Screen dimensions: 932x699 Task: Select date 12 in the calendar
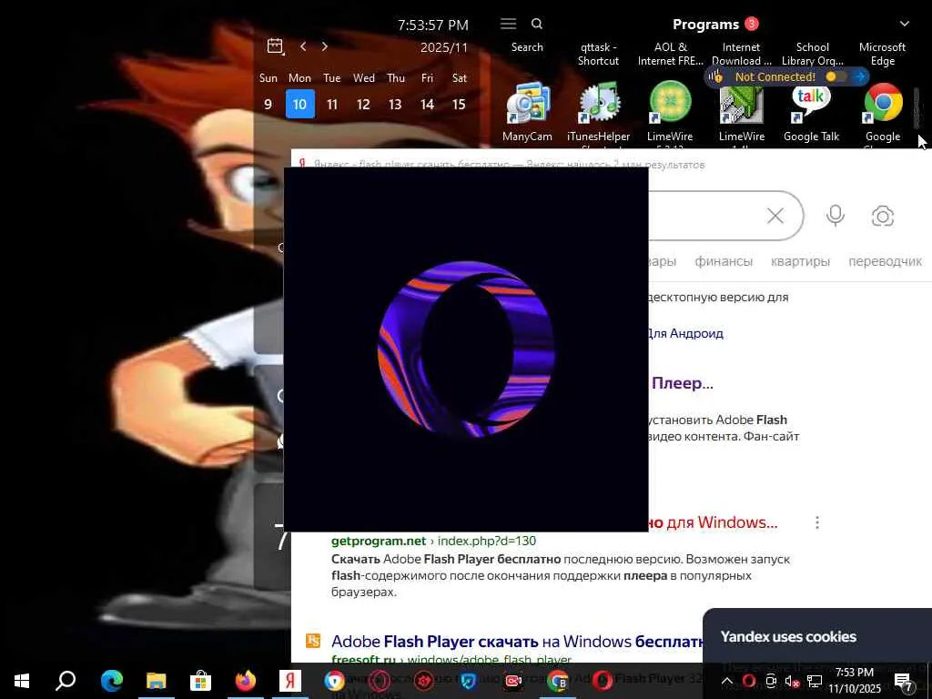363,104
